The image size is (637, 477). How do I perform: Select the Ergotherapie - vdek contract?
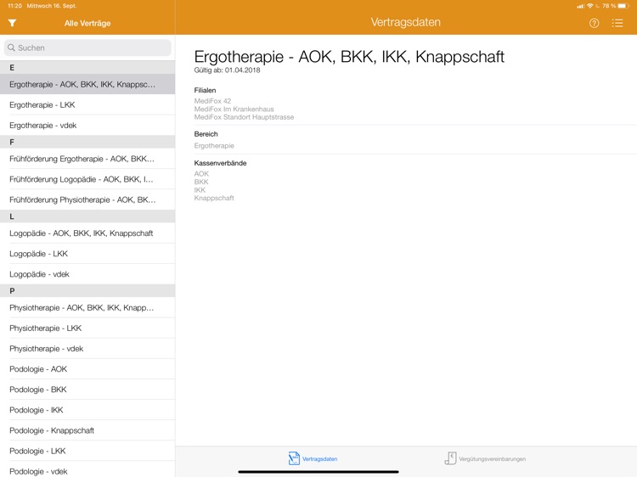click(x=87, y=126)
